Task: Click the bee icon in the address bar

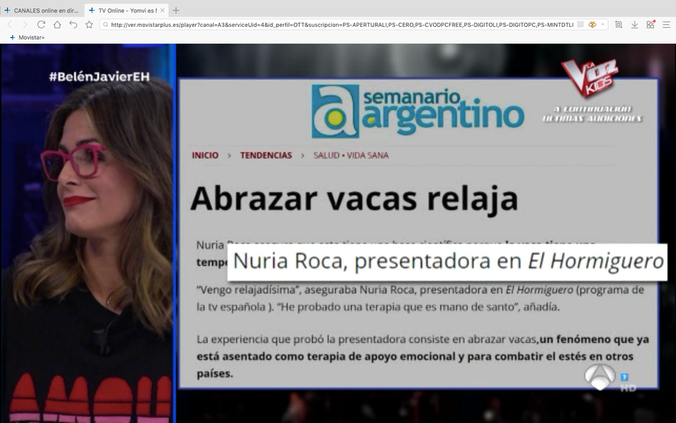Action: [x=593, y=25]
